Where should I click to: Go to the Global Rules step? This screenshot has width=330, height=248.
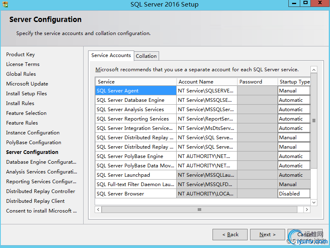(x=21, y=74)
